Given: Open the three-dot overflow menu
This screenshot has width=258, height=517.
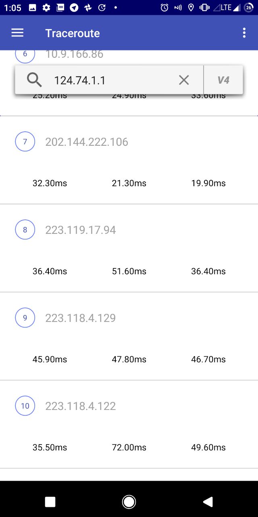Looking at the screenshot, I should coord(244,33).
